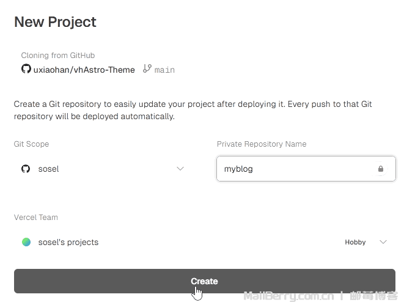Open the Vercel Team selector sosel's projects
Image resolution: width=404 pixels, height=308 pixels.
(x=205, y=242)
